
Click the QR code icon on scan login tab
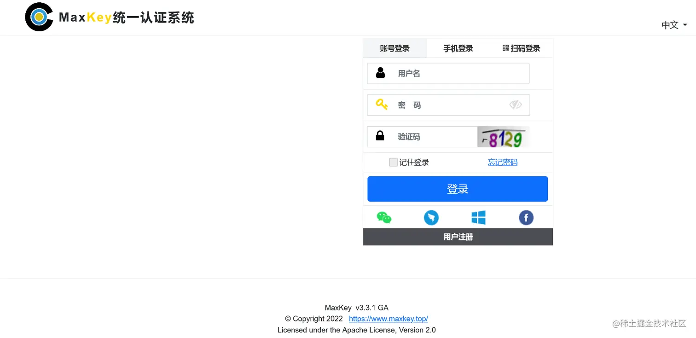pos(506,48)
